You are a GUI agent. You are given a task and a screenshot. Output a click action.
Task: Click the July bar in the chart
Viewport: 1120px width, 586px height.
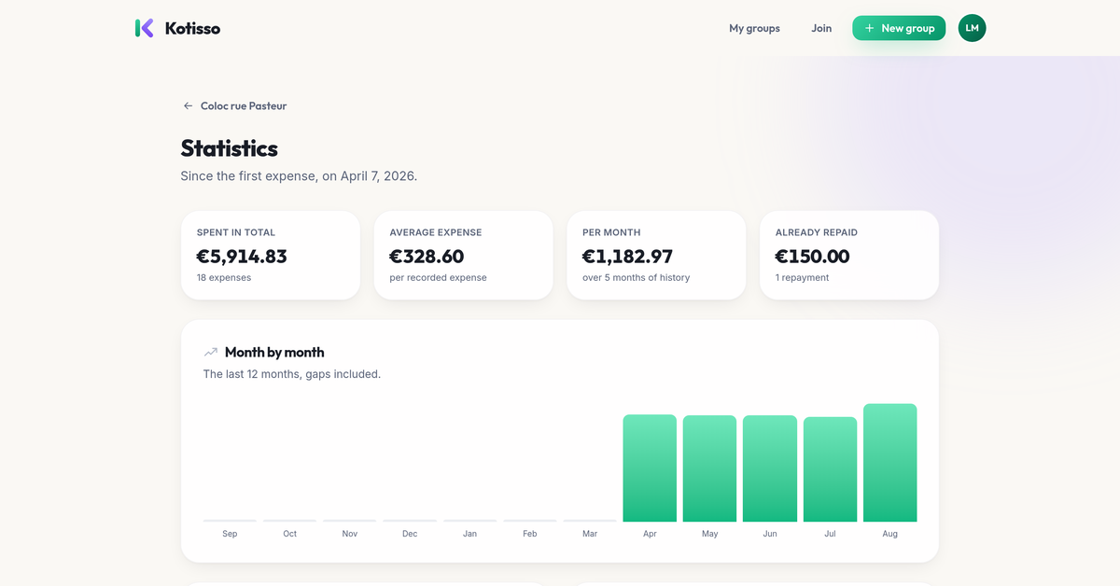(830, 469)
